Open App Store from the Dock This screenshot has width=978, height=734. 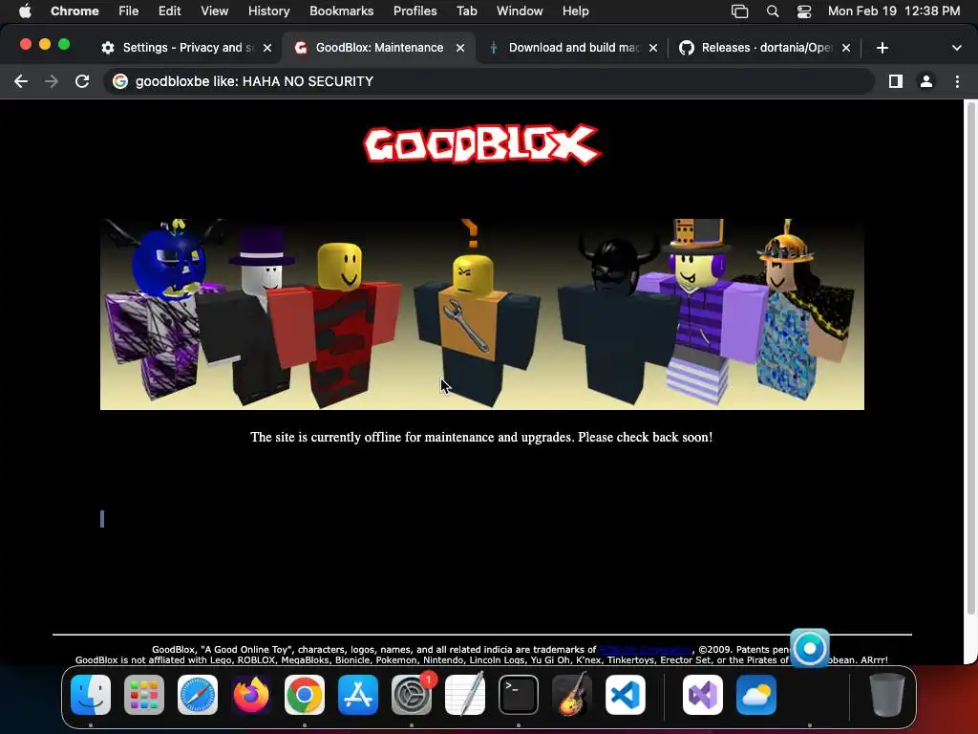[x=358, y=695]
